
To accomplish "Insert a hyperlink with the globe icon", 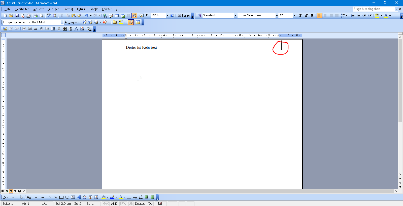I will tap(105, 16).
